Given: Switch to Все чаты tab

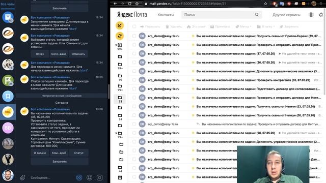Looking at the screenshot, I should 8,4.
